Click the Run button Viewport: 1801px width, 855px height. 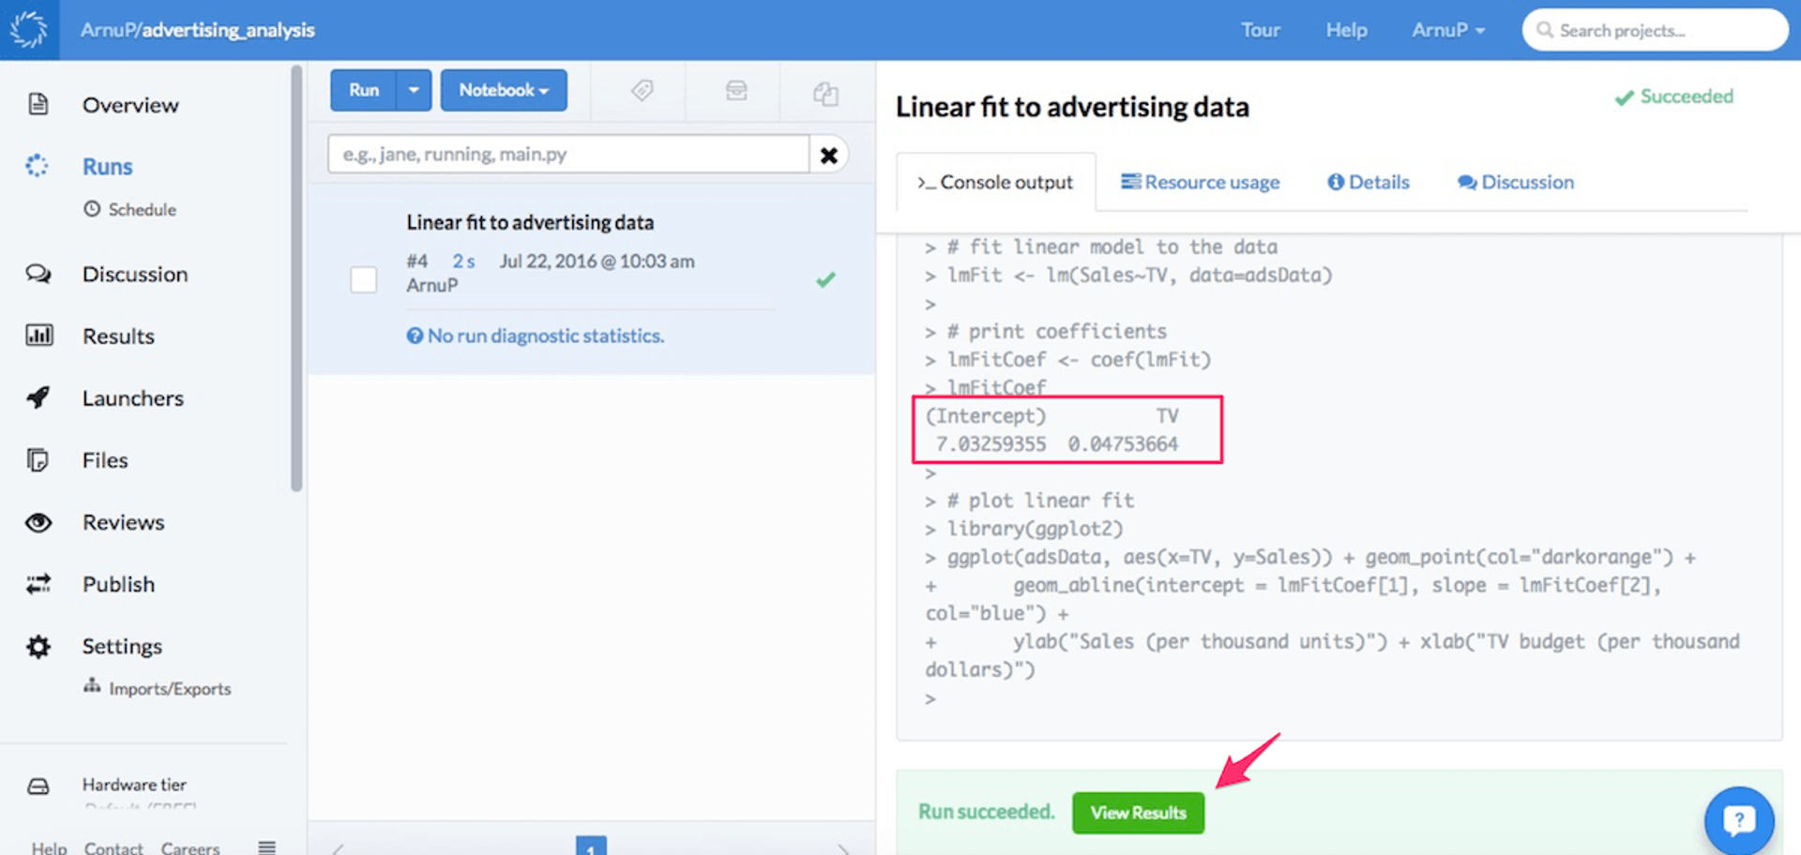pos(363,90)
